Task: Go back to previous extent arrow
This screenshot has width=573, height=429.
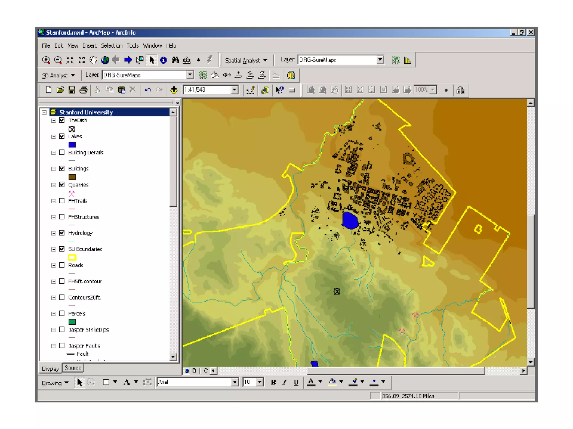Action: tap(116, 60)
